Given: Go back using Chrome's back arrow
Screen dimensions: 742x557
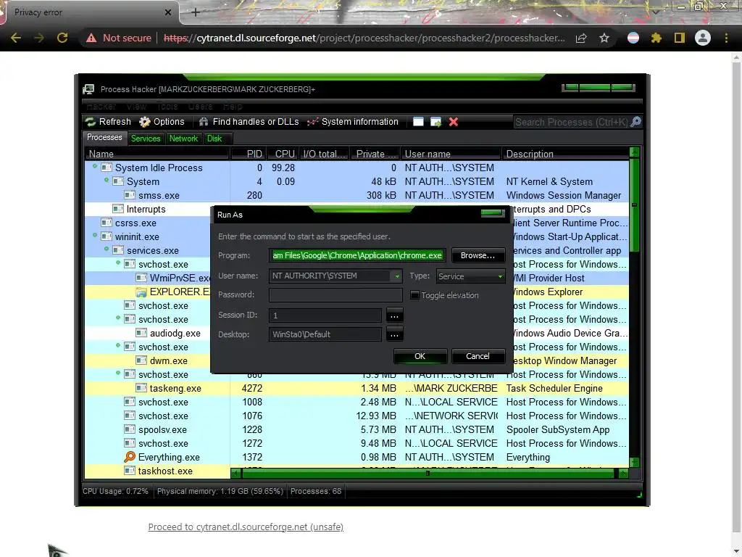Looking at the screenshot, I should tap(16, 38).
